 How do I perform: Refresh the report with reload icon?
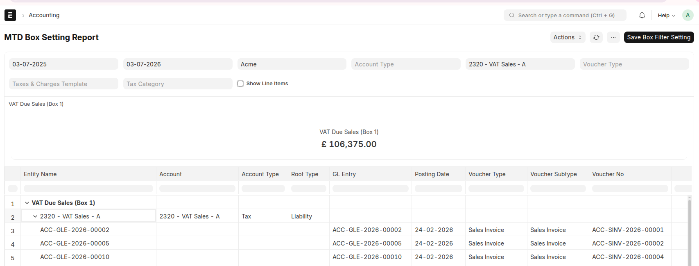[x=596, y=37]
